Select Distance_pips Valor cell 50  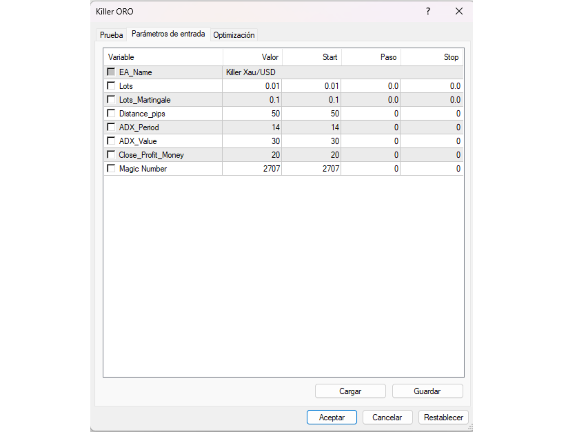pyautogui.click(x=252, y=114)
